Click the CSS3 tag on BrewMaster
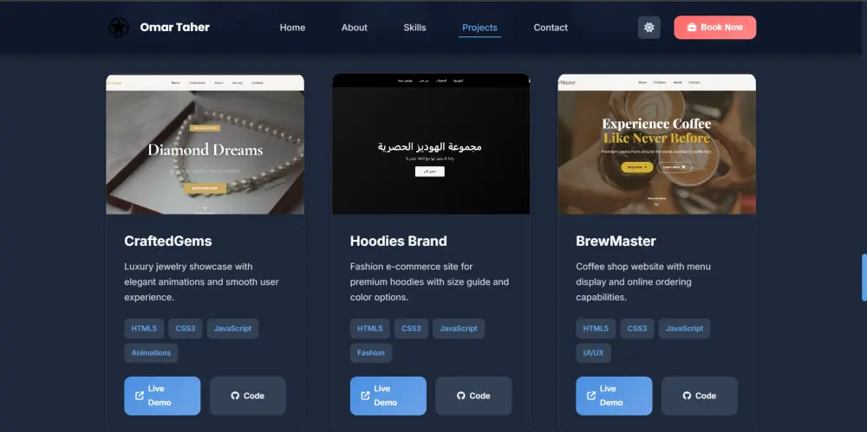The width and height of the screenshot is (867, 432). [x=637, y=329]
